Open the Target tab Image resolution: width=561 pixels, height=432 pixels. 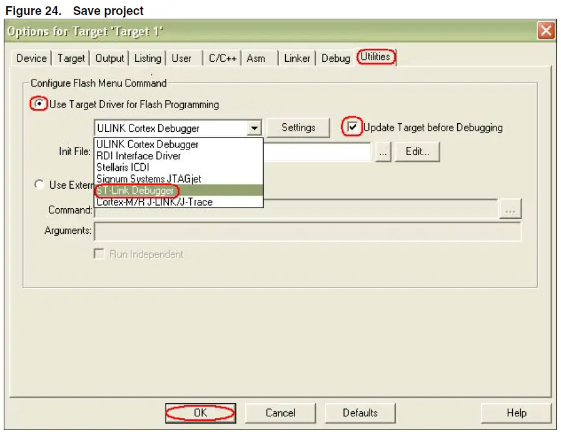(x=70, y=58)
